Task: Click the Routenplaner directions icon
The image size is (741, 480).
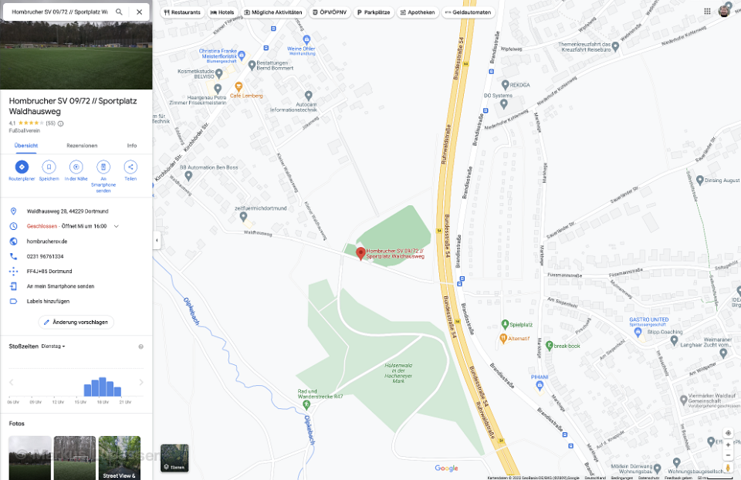Action: point(22,167)
